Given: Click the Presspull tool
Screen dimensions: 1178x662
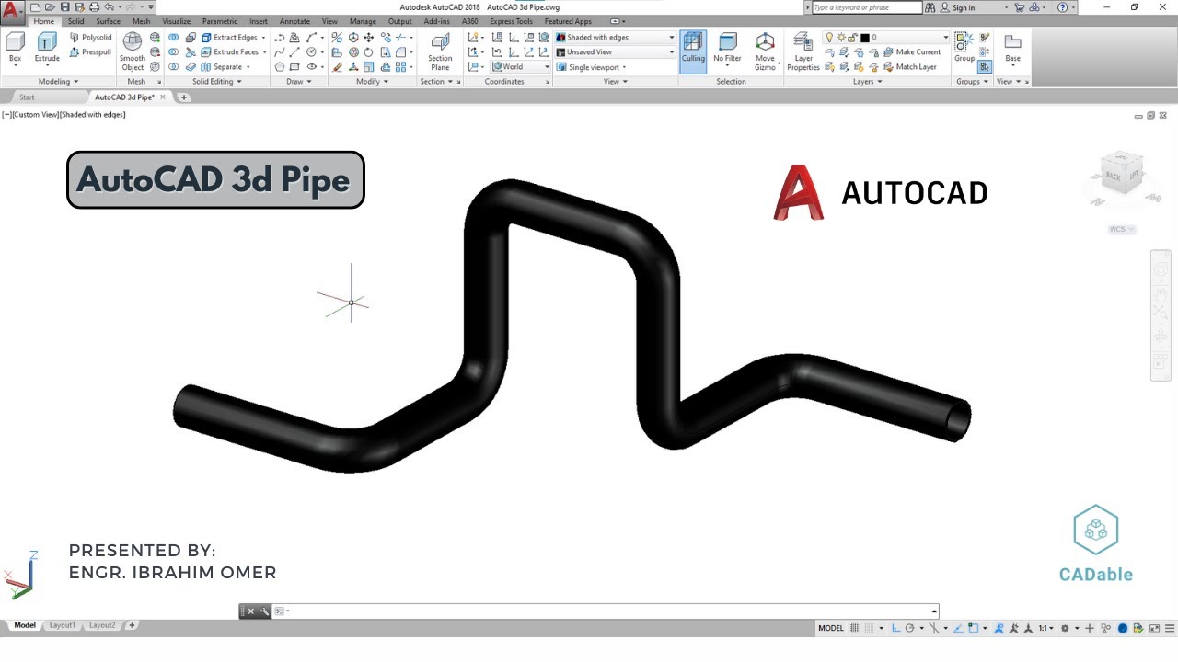Looking at the screenshot, I should (x=91, y=52).
